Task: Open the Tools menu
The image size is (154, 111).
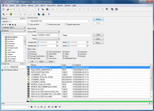Action: coord(37,6)
